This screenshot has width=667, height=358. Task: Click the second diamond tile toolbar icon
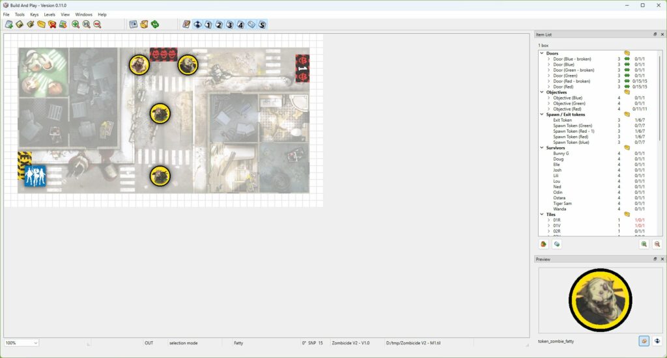click(x=20, y=25)
